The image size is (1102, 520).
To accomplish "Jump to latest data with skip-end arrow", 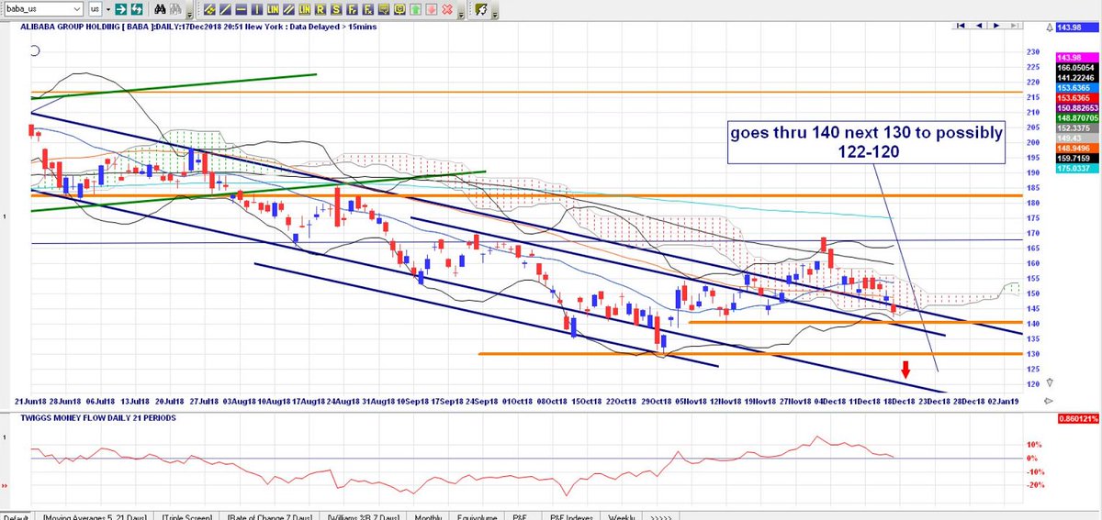I will (1014, 26).
